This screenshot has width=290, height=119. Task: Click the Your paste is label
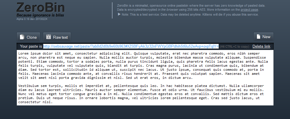(x=31, y=47)
